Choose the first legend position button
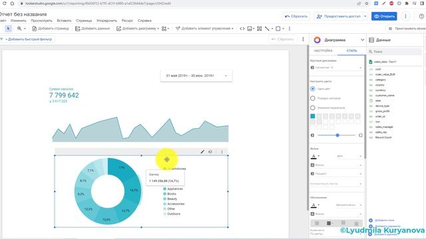Viewport: 426px width, 239px height. point(317,223)
